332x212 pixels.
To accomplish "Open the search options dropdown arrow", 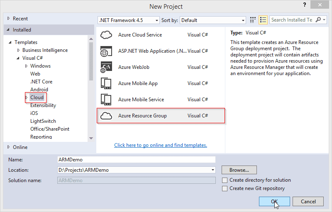I will click(324, 20).
